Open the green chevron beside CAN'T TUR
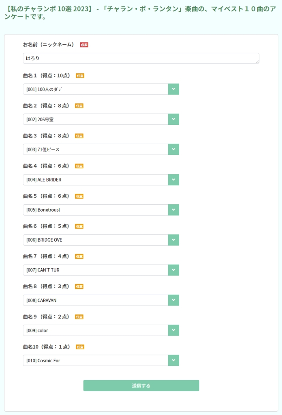The width and height of the screenshot is (282, 415). pos(173,270)
